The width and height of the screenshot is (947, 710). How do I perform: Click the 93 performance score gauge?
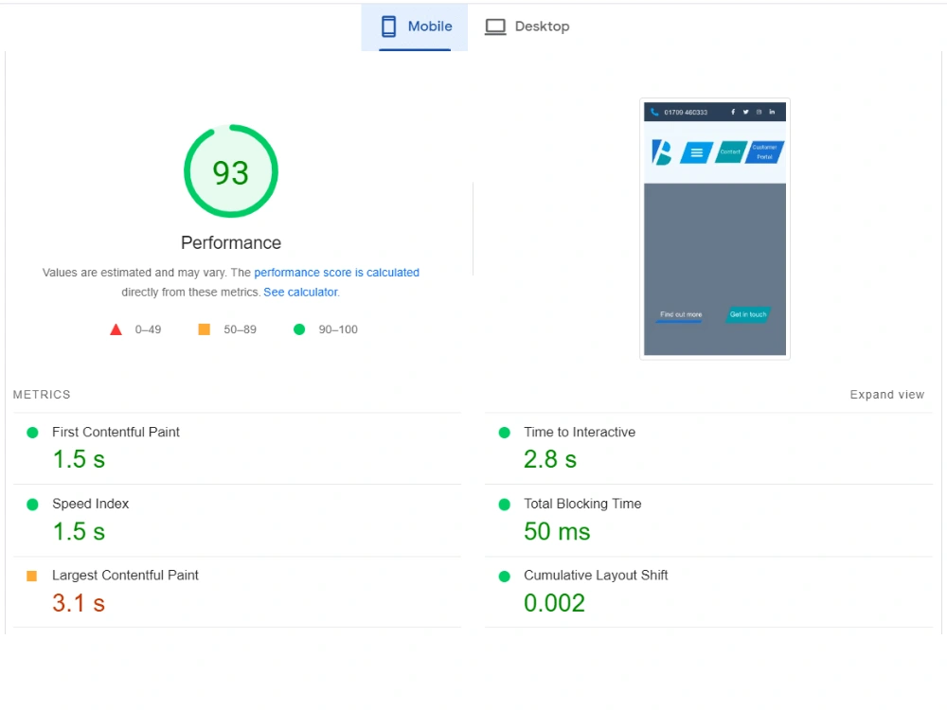tap(231, 171)
